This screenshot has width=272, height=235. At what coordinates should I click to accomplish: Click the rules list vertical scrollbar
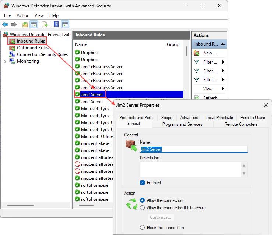186,51
